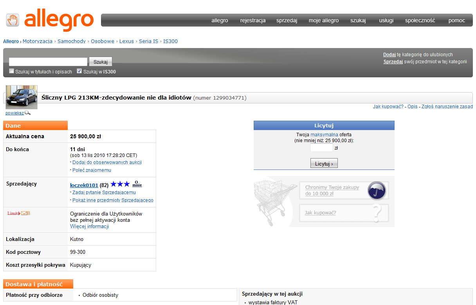Click 'Chronimy Twoje zakupy do 10 000 zł' link
This screenshot has width=476, height=305.
tap(332, 191)
